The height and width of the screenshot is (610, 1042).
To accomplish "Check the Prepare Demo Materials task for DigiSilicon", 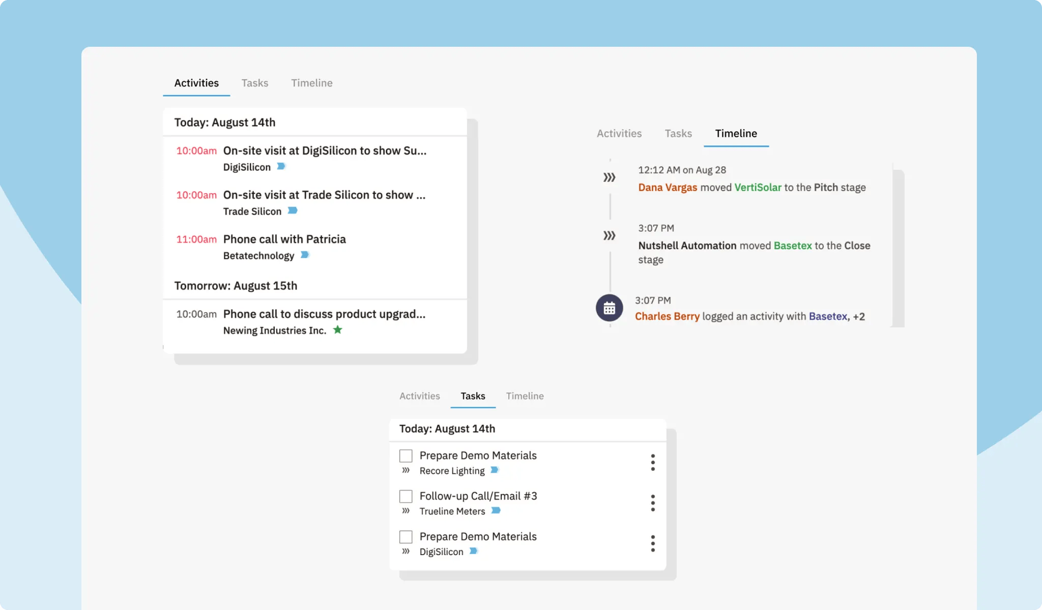I will (x=406, y=536).
